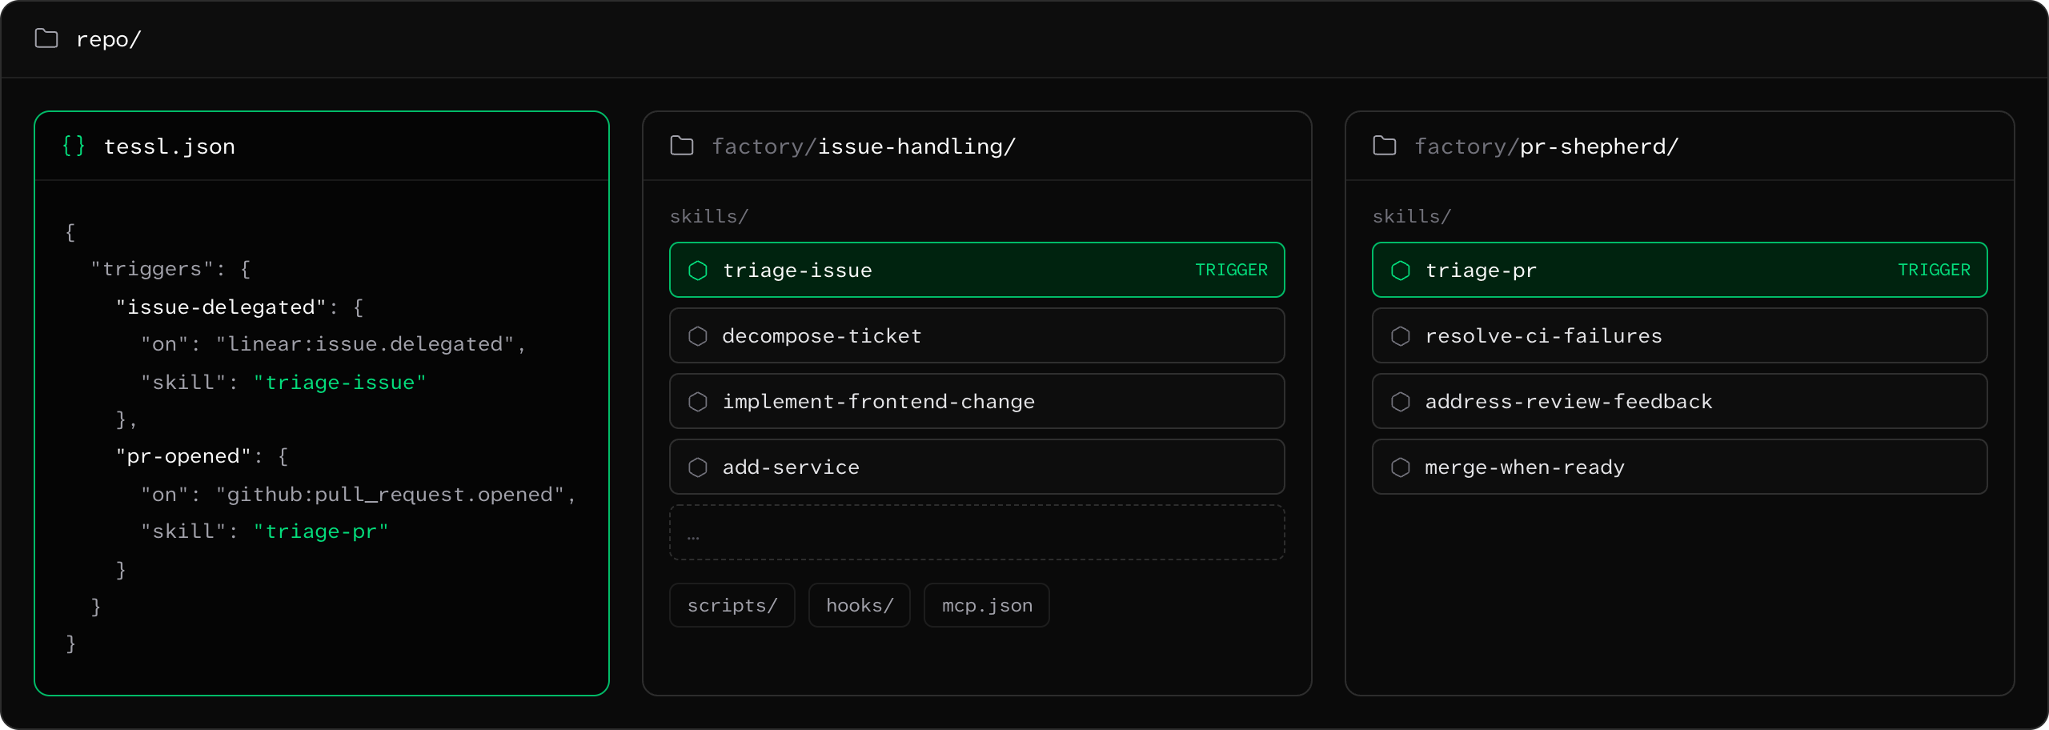Open the scripts/ folder chip

pos(732,605)
